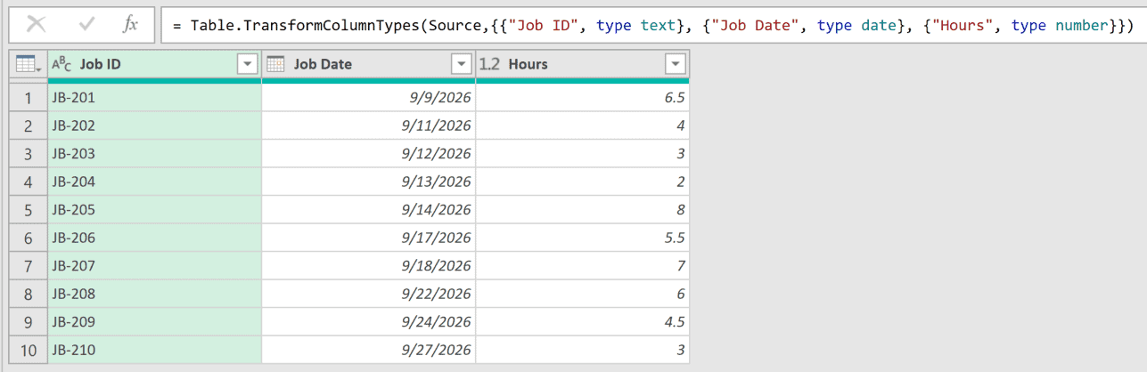Select row number 4

point(29,182)
